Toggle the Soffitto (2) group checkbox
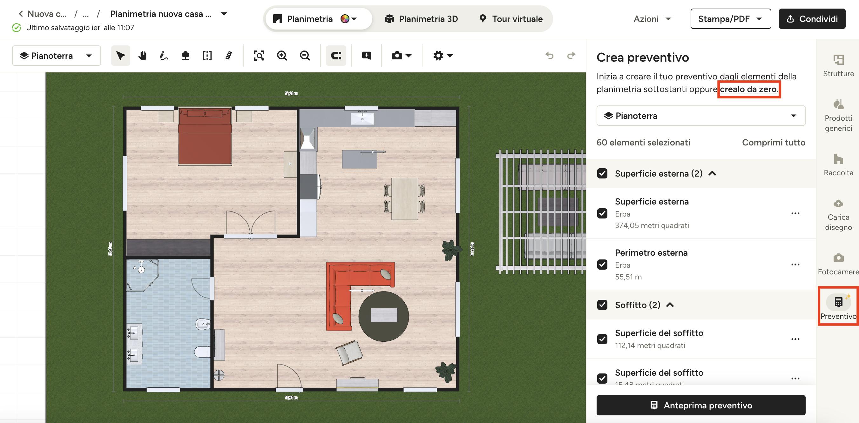The height and width of the screenshot is (423, 859). [x=602, y=305]
